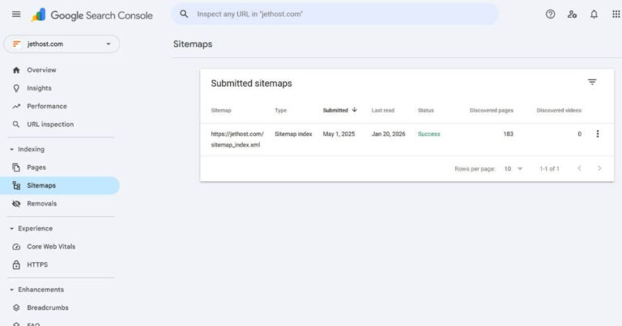Image resolution: width=622 pixels, height=326 pixels.
Task: Open the hamburger main menu
Action: 16,15
